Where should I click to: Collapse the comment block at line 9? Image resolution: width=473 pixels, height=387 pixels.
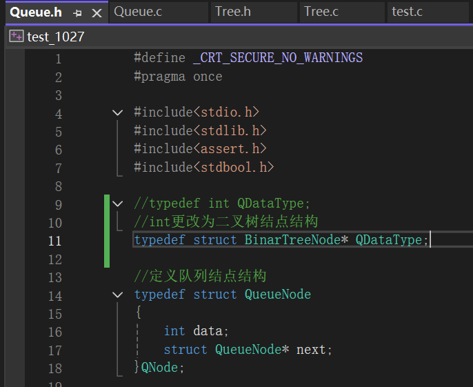(117, 204)
